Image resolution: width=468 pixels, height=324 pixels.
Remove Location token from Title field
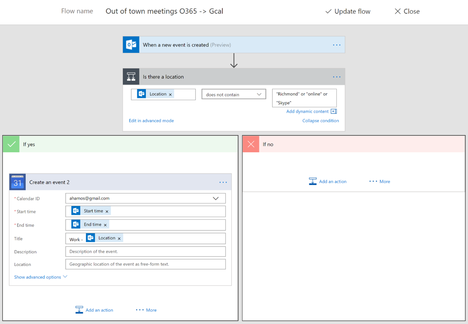click(x=119, y=238)
